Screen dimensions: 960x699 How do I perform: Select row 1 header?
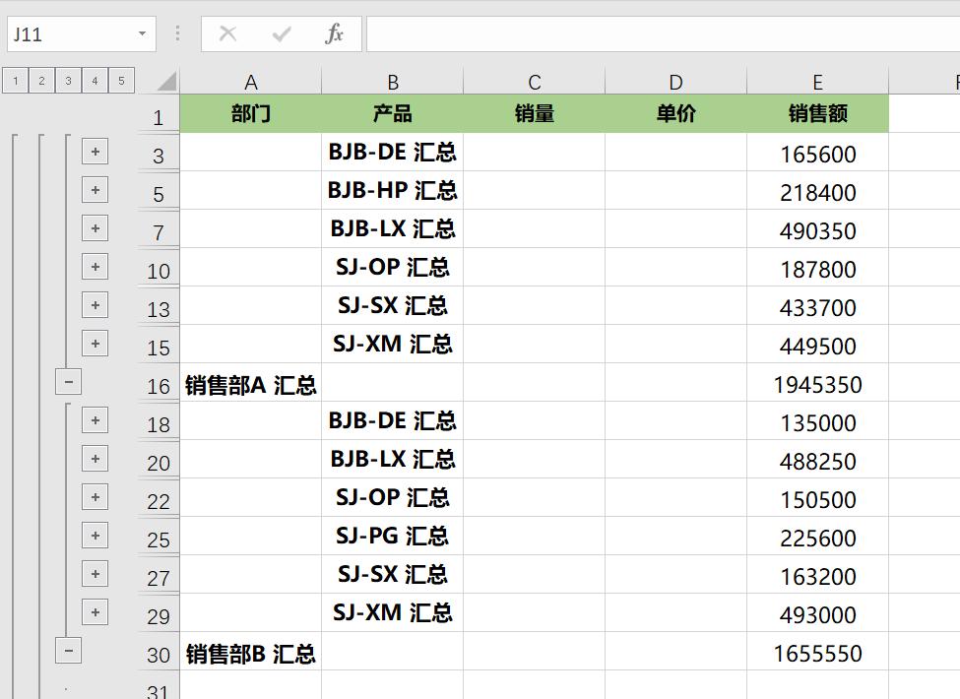click(x=159, y=114)
